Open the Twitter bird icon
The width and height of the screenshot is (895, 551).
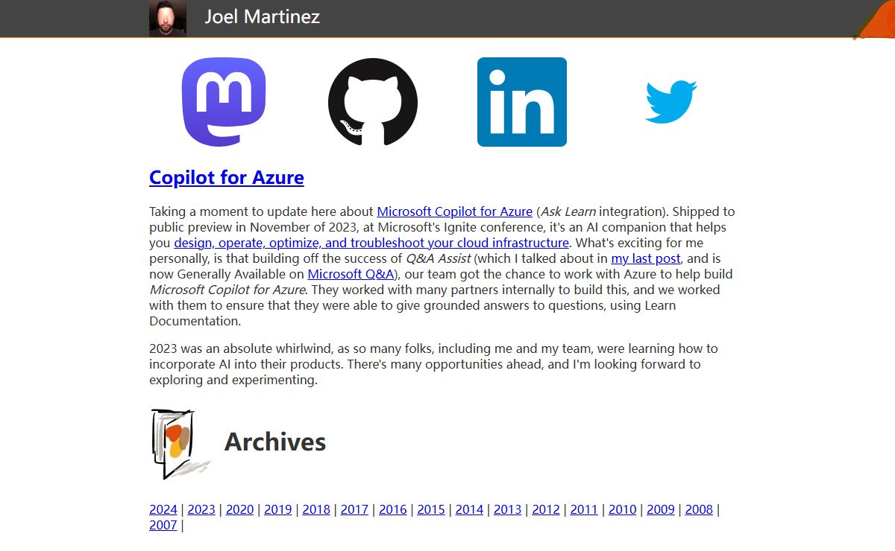pyautogui.click(x=671, y=102)
